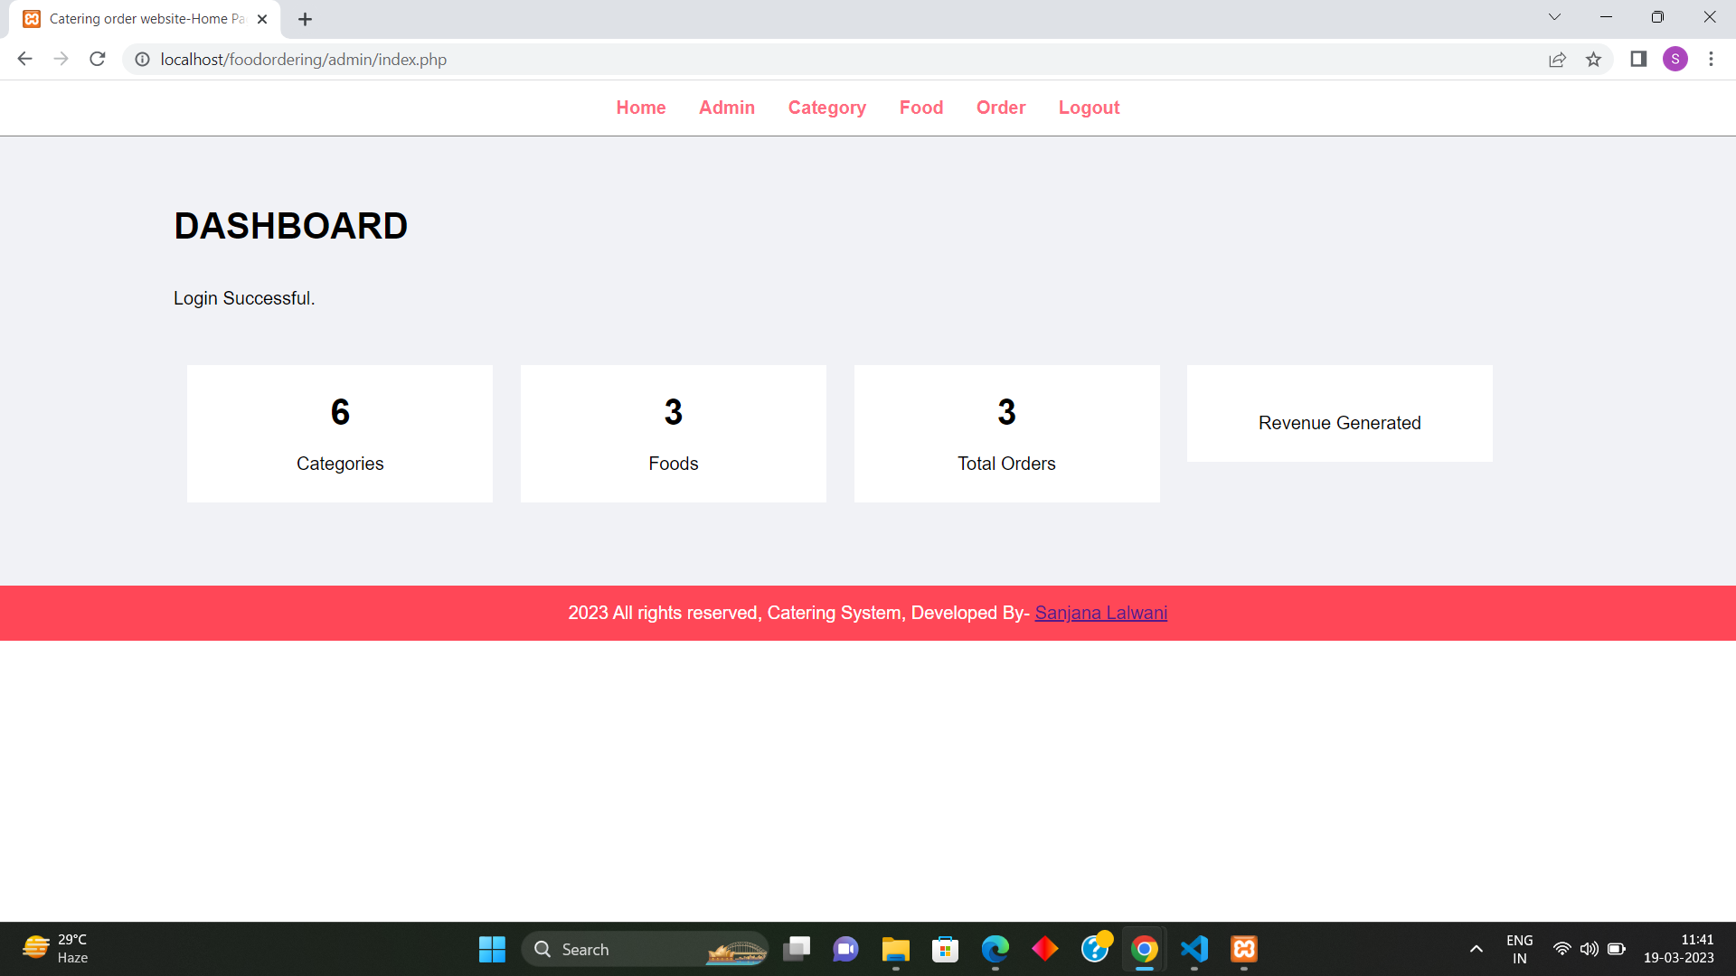This screenshot has height=976, width=1736.
Task: Open the Category menu item
Action: tap(826, 108)
